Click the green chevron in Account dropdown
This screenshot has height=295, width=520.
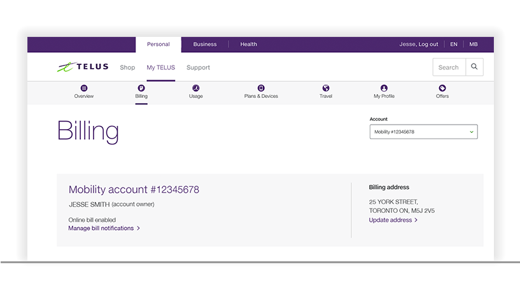tap(471, 132)
